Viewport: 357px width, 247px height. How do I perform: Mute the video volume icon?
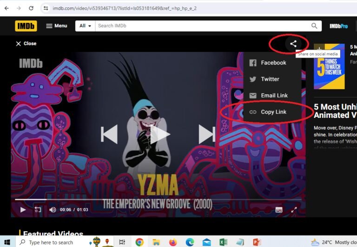[53, 210]
